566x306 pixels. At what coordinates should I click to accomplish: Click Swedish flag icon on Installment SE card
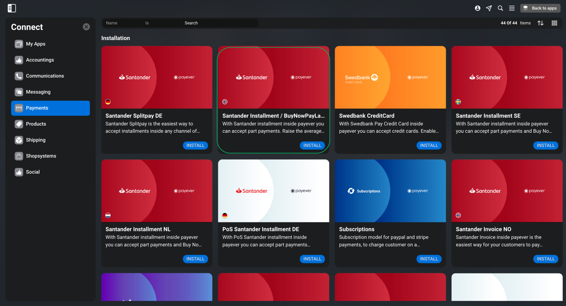(x=458, y=102)
